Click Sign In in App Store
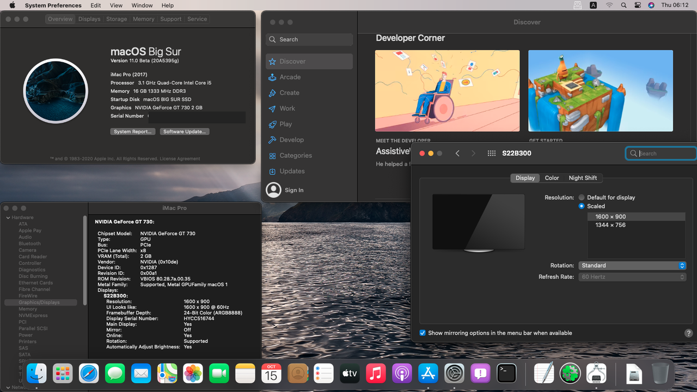This screenshot has width=697, height=392. pos(294,190)
